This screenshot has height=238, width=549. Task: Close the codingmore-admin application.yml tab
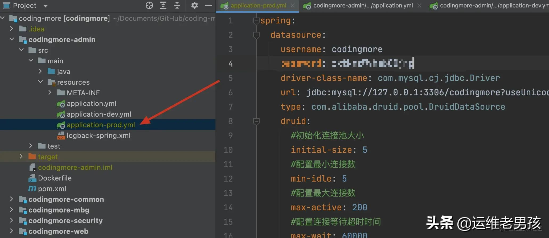tap(420, 5)
